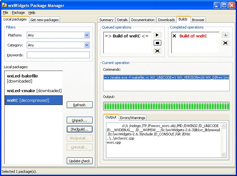Open the Browser tab
The image size is (237, 176).
tap(198, 20)
